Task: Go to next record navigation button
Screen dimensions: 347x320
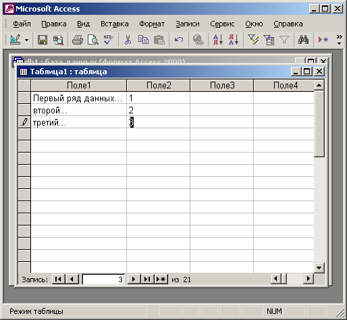Action: [x=134, y=279]
